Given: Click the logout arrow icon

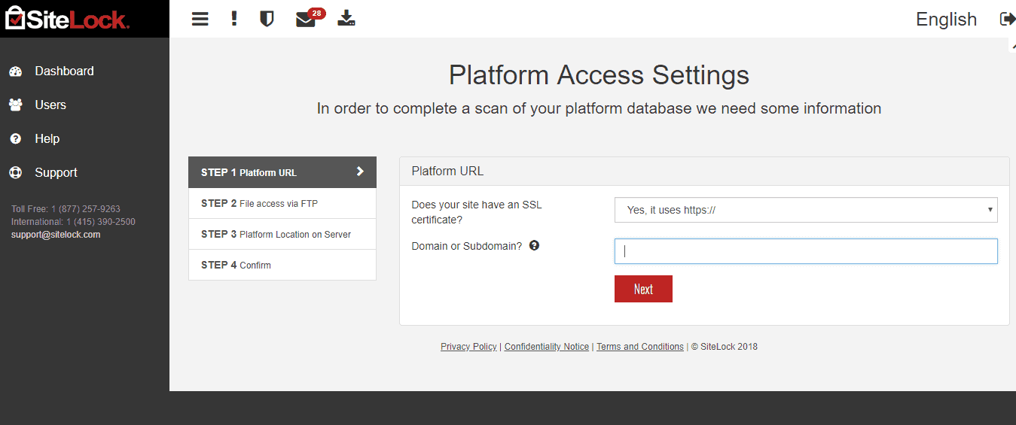Looking at the screenshot, I should pos(1008,19).
